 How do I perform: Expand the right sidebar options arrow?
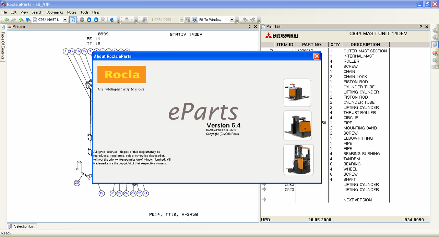coord(435,66)
